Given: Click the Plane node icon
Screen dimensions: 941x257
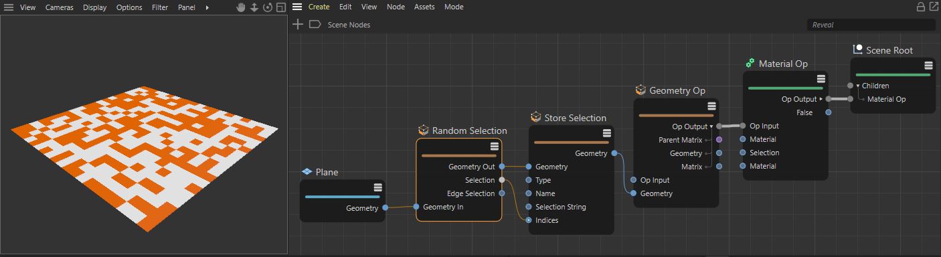Looking at the screenshot, I should tap(307, 172).
